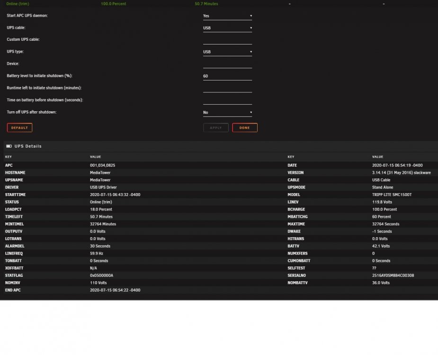
Task: Open the UPS cable dropdown
Action: point(227,28)
